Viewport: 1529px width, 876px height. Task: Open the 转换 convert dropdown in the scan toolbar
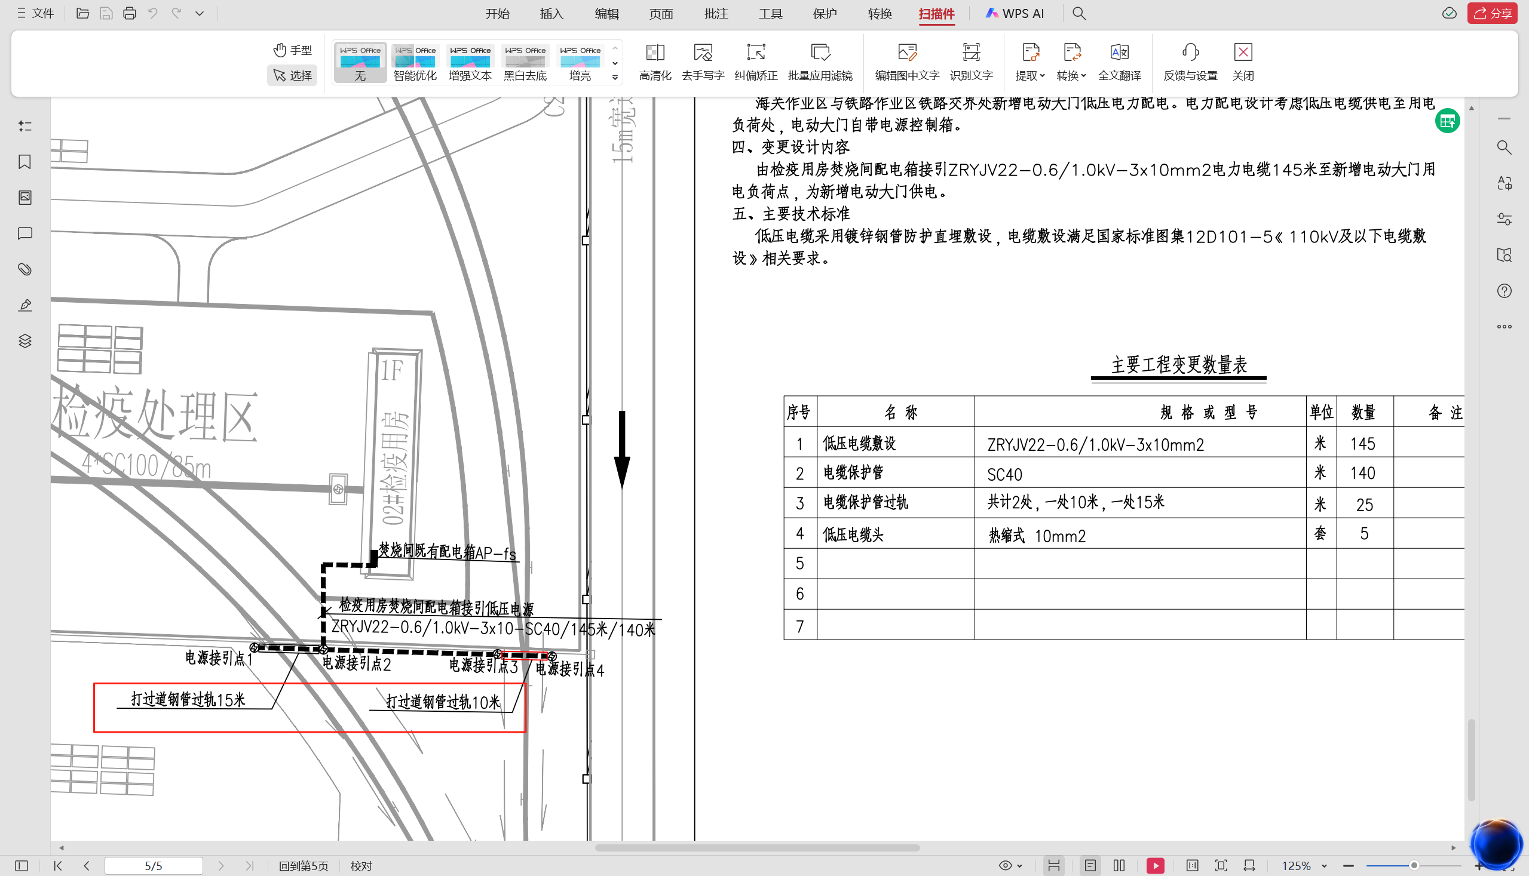(x=1071, y=63)
